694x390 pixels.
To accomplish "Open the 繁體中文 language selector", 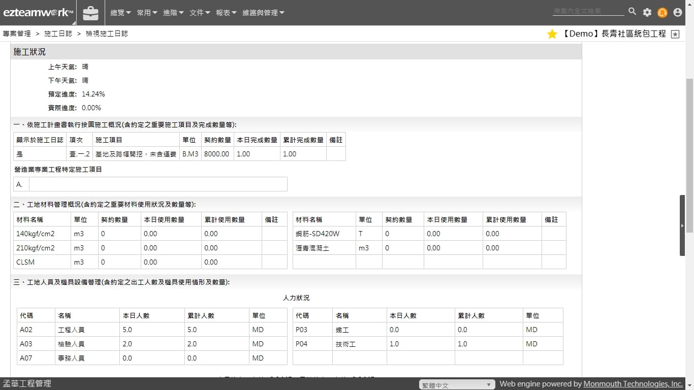I will 457,385.
